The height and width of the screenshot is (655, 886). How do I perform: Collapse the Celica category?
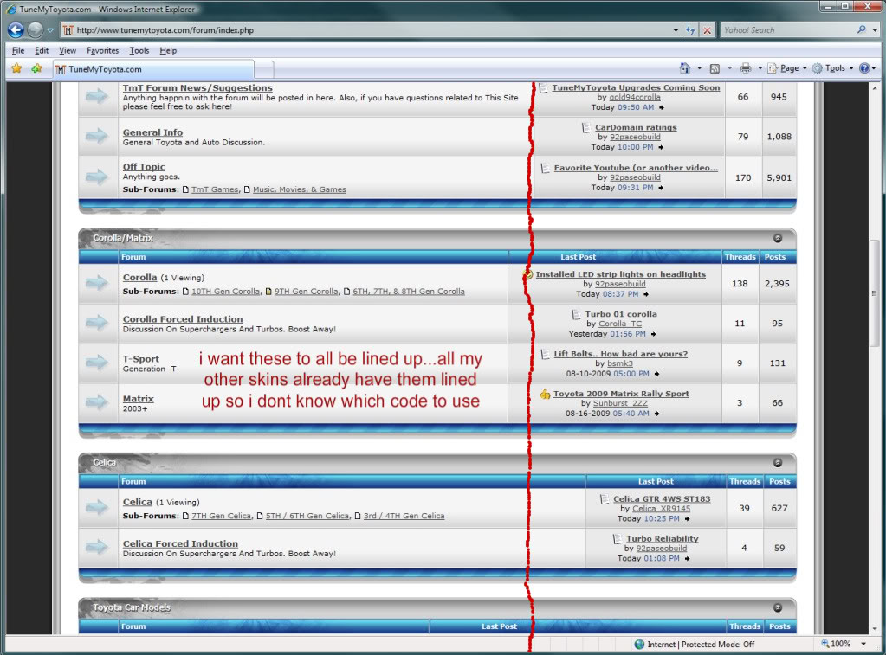click(x=778, y=463)
